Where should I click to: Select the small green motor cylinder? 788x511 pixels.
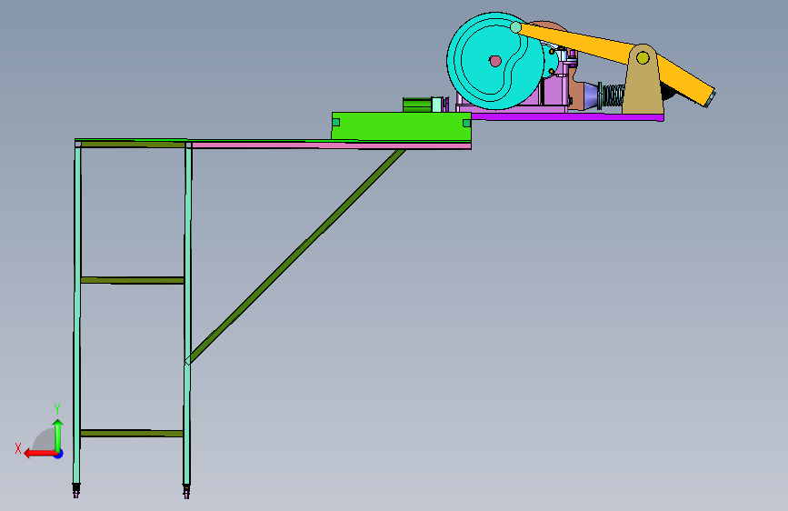[417, 105]
